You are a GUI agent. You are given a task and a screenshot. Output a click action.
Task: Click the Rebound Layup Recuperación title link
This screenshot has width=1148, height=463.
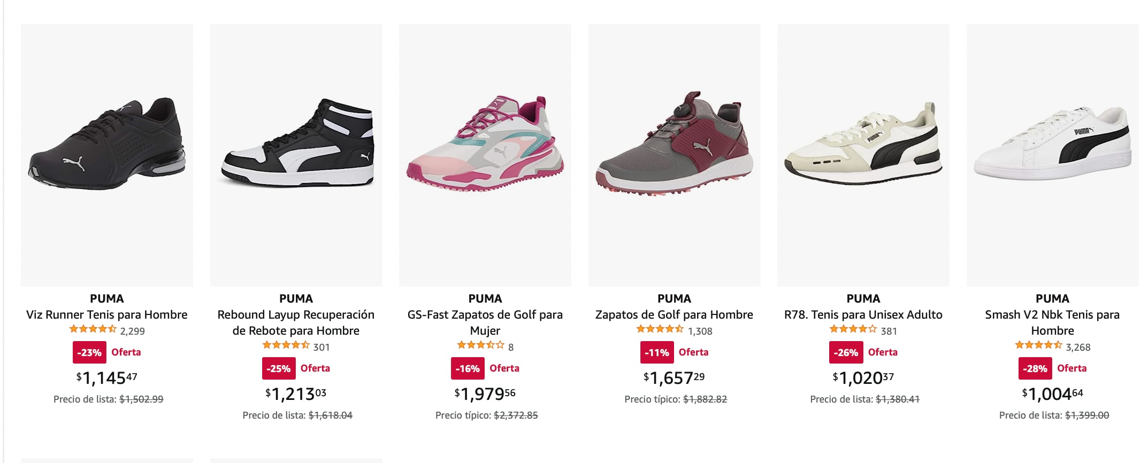(x=295, y=322)
